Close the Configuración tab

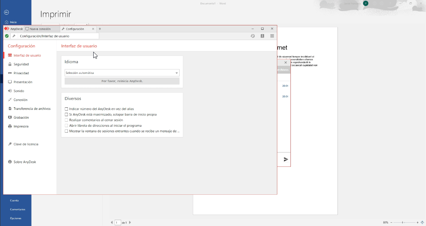point(93,29)
